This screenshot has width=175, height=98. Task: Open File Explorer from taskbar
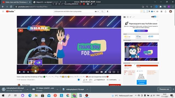(36, 96)
